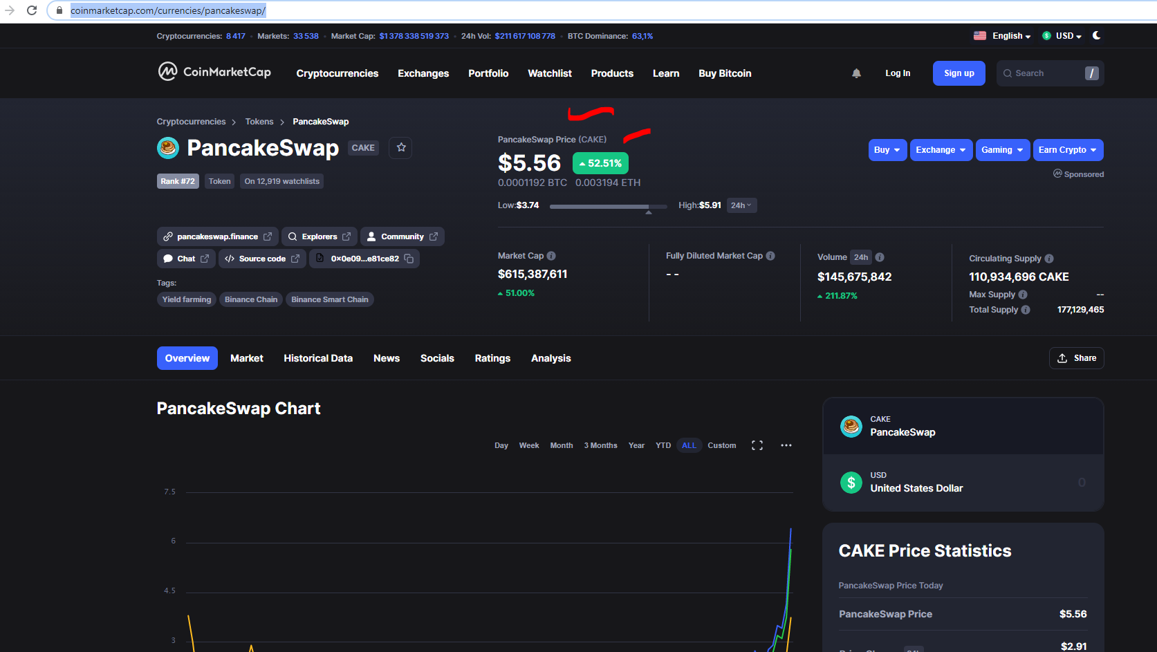This screenshot has width=1157, height=652.
Task: Click the CoinMarketCap logo
Action: click(x=214, y=72)
